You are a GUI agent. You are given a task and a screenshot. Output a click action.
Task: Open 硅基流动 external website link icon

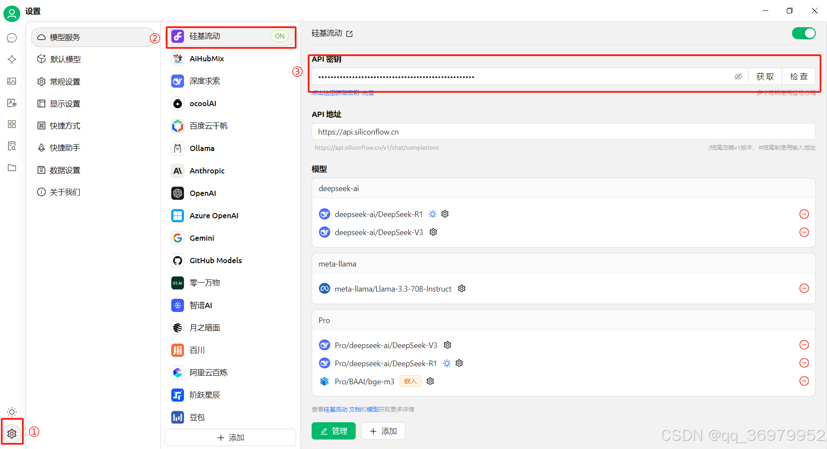[350, 34]
